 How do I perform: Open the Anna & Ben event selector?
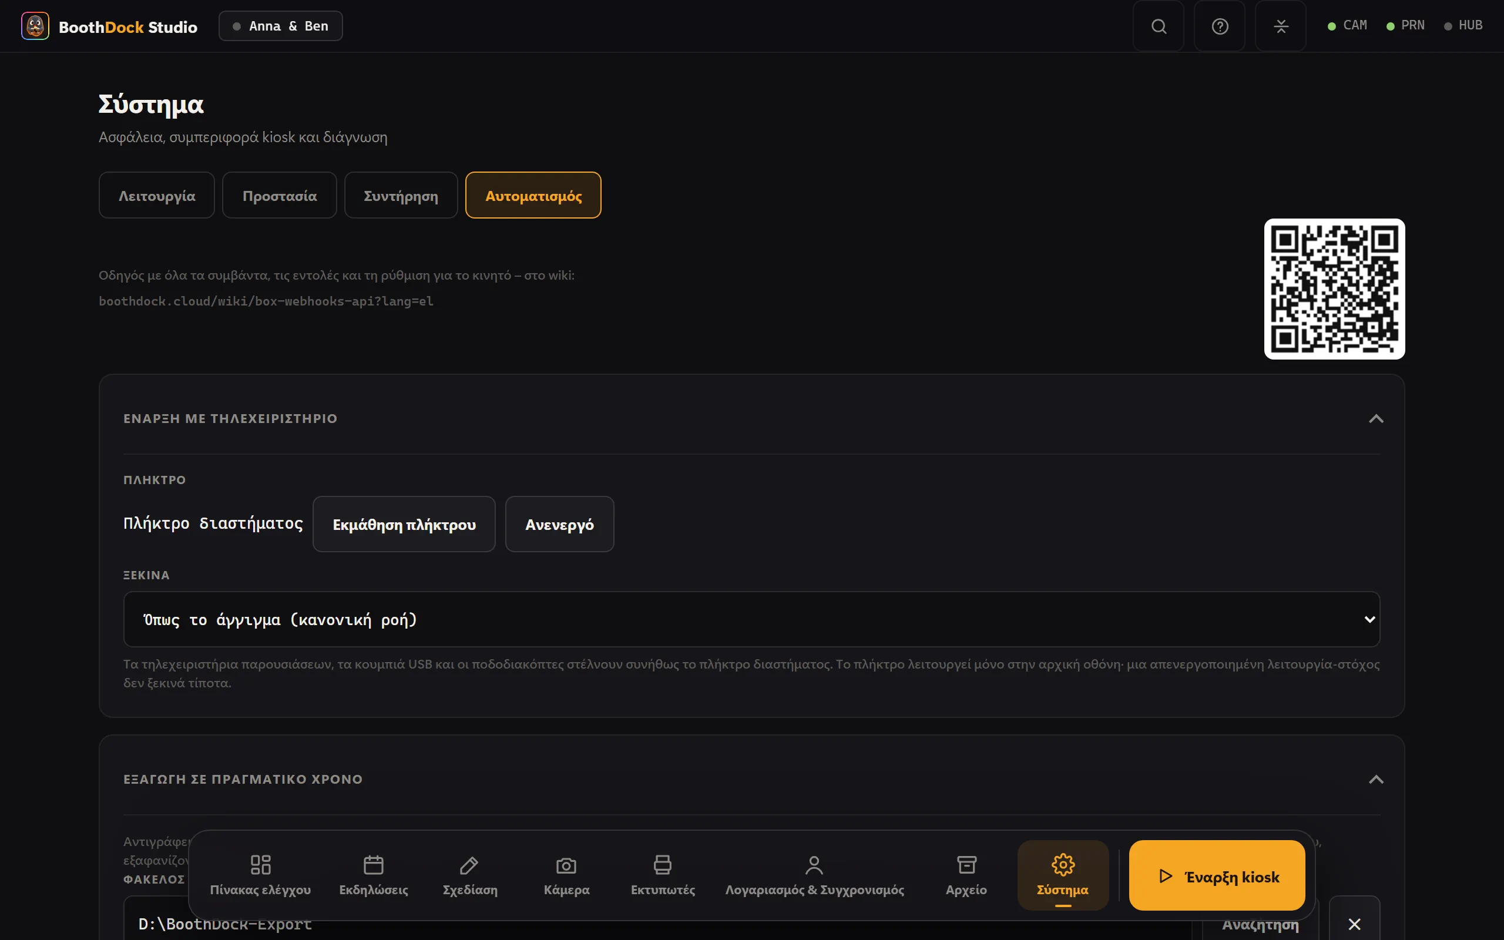280,26
